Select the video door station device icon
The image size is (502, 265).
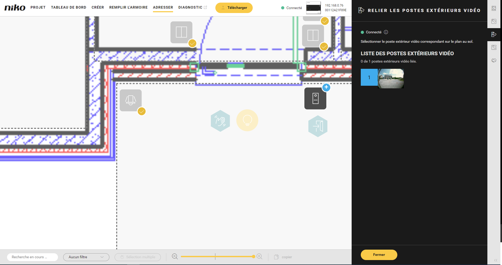pyautogui.click(x=315, y=98)
